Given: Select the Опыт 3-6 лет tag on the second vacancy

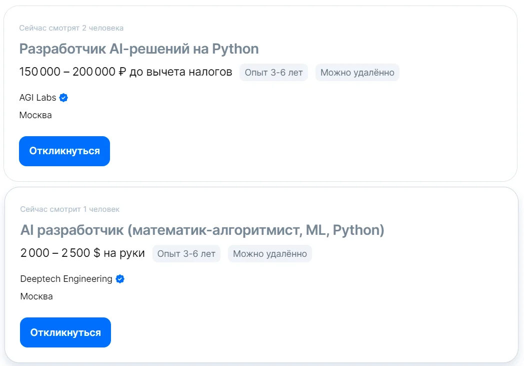Looking at the screenshot, I should [x=186, y=253].
